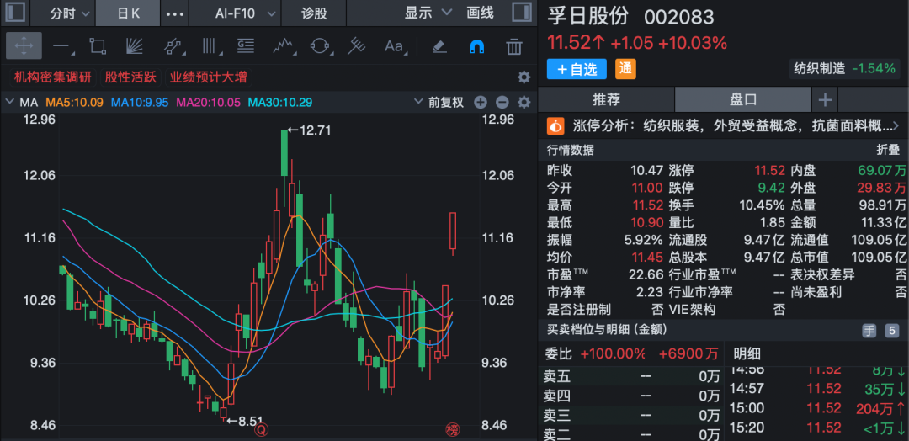Viewport: 909px width, 441px height.
Task: Add stock with ＋自选 button
Action: tap(577, 70)
